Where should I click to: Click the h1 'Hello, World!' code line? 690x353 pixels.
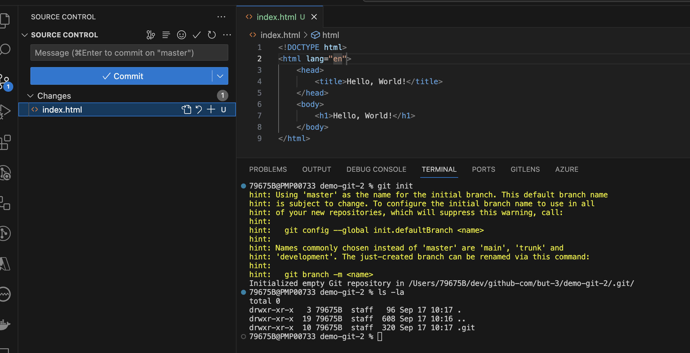[365, 116]
